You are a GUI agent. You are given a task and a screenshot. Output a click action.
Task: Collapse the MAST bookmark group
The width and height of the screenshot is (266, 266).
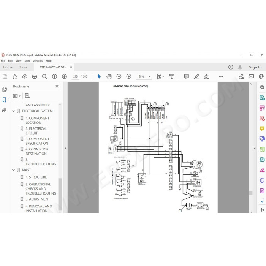(14, 170)
